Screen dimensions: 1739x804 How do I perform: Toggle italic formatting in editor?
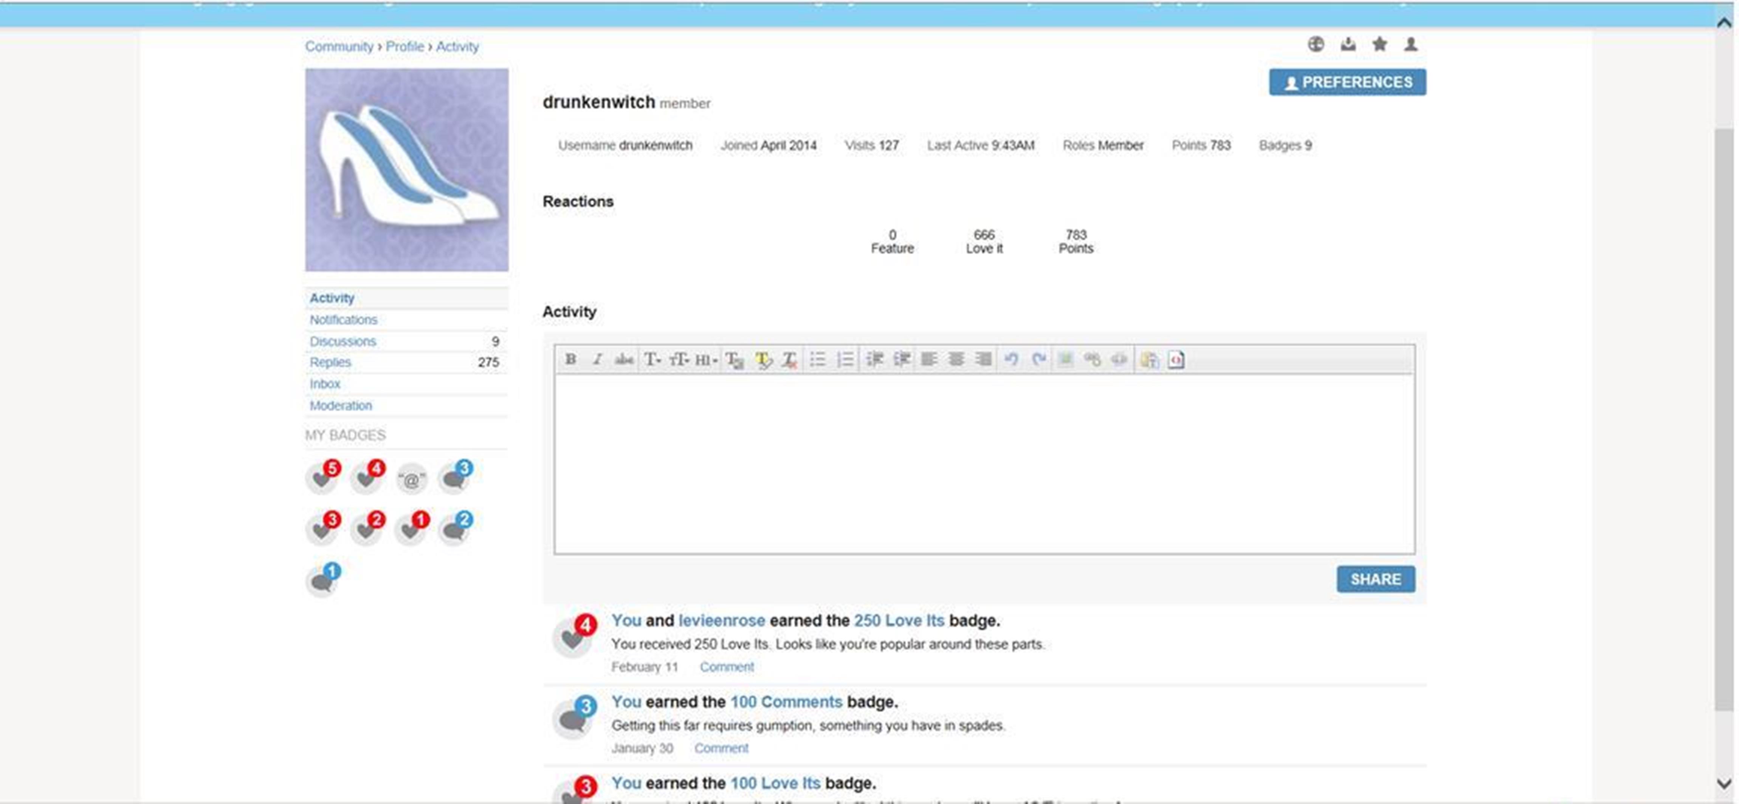pos(597,360)
